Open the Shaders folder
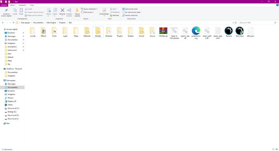 pyautogui.click(x=131, y=32)
